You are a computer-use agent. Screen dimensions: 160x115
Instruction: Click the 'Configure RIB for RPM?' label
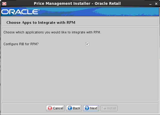pyautogui.click(x=21, y=44)
